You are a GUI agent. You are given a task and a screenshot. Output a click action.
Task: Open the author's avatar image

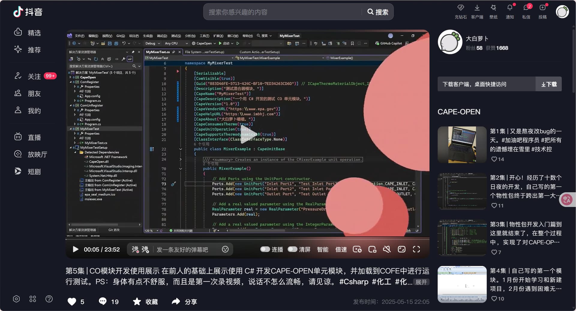[450, 42]
